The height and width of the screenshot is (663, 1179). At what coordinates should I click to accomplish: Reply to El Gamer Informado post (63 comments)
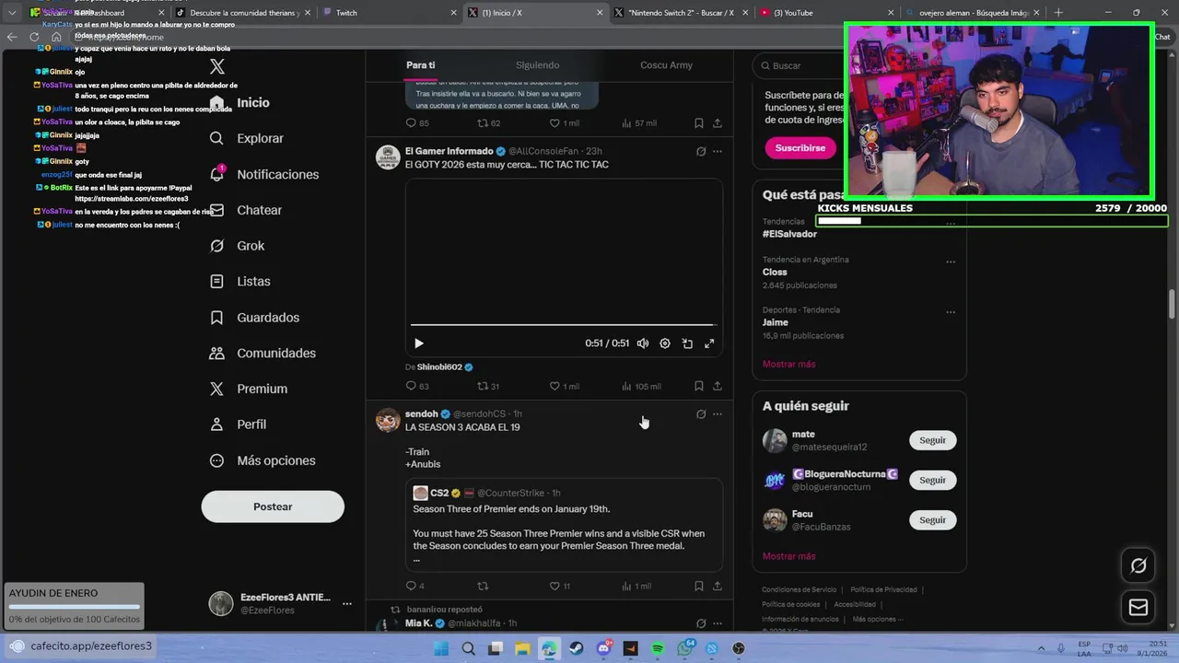click(417, 386)
